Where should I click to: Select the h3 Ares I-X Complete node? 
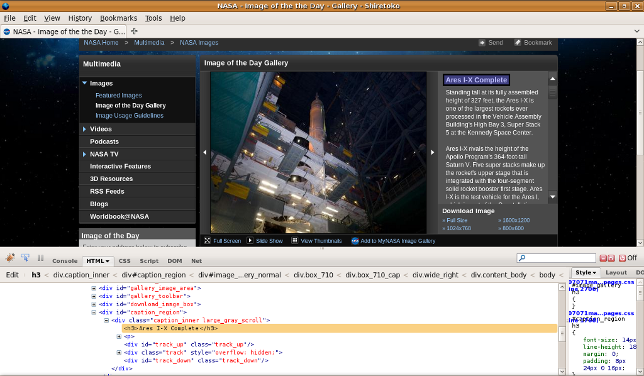(x=339, y=328)
